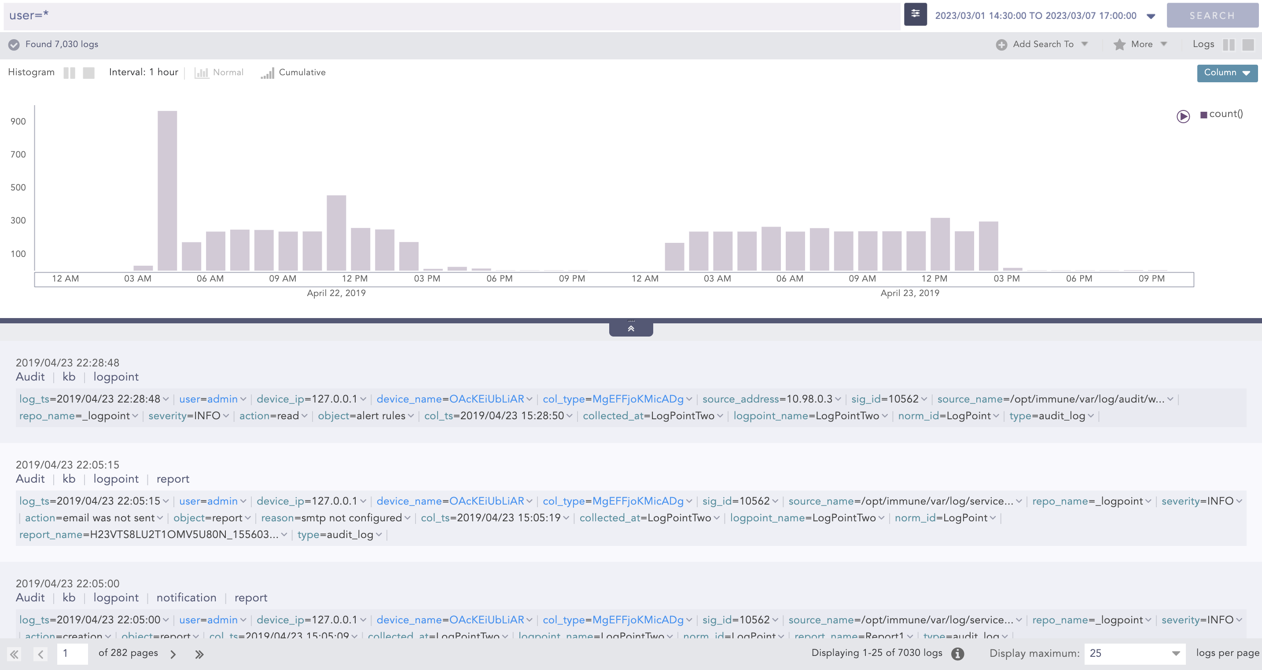Click the plus icon beside Add Search To
This screenshot has width=1262, height=670.
[x=1002, y=44]
